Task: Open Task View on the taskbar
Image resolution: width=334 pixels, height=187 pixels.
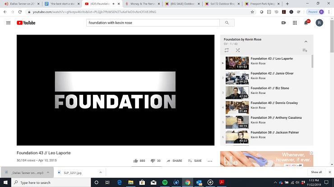Action: click(107, 183)
